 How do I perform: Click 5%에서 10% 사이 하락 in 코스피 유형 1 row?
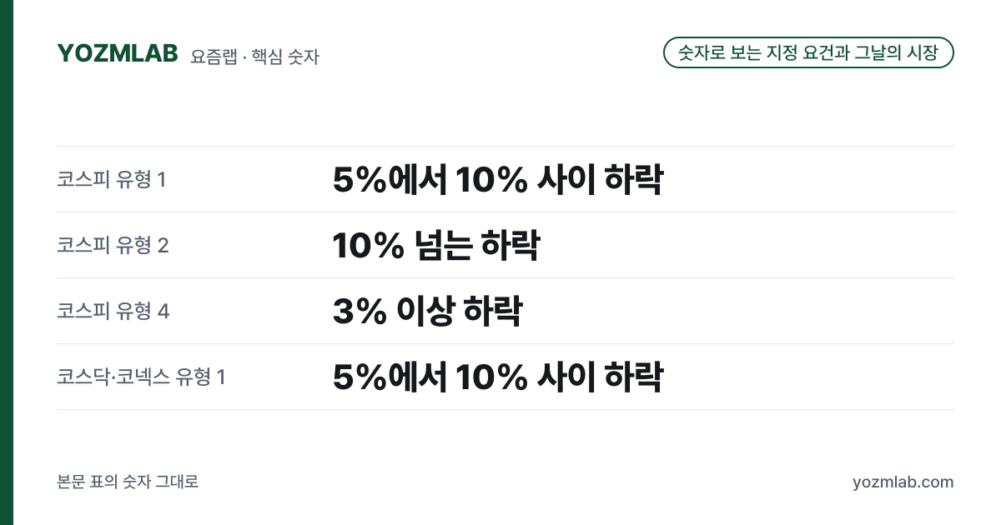pos(497,179)
